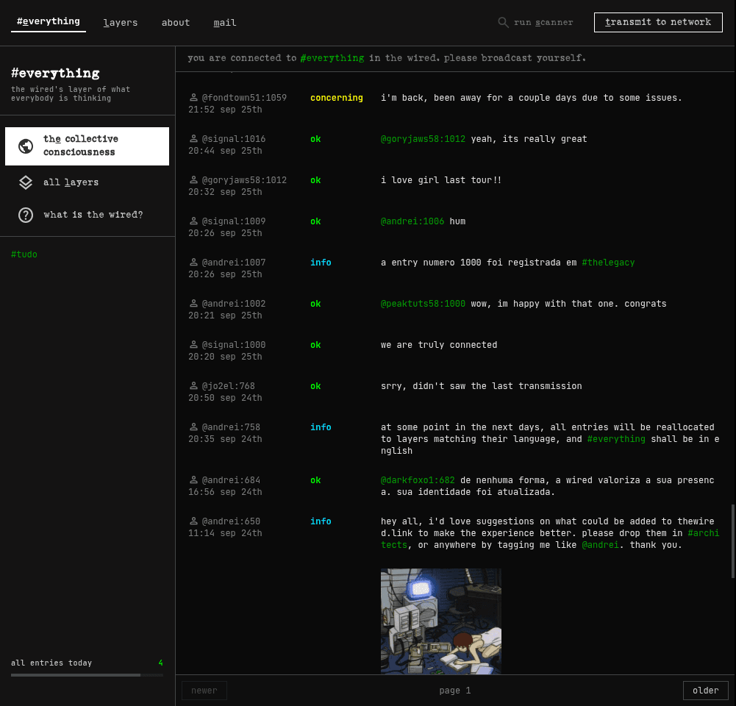This screenshot has height=706, width=736.
Task: Click user icon beside @andrei:684
Action: (x=193, y=480)
